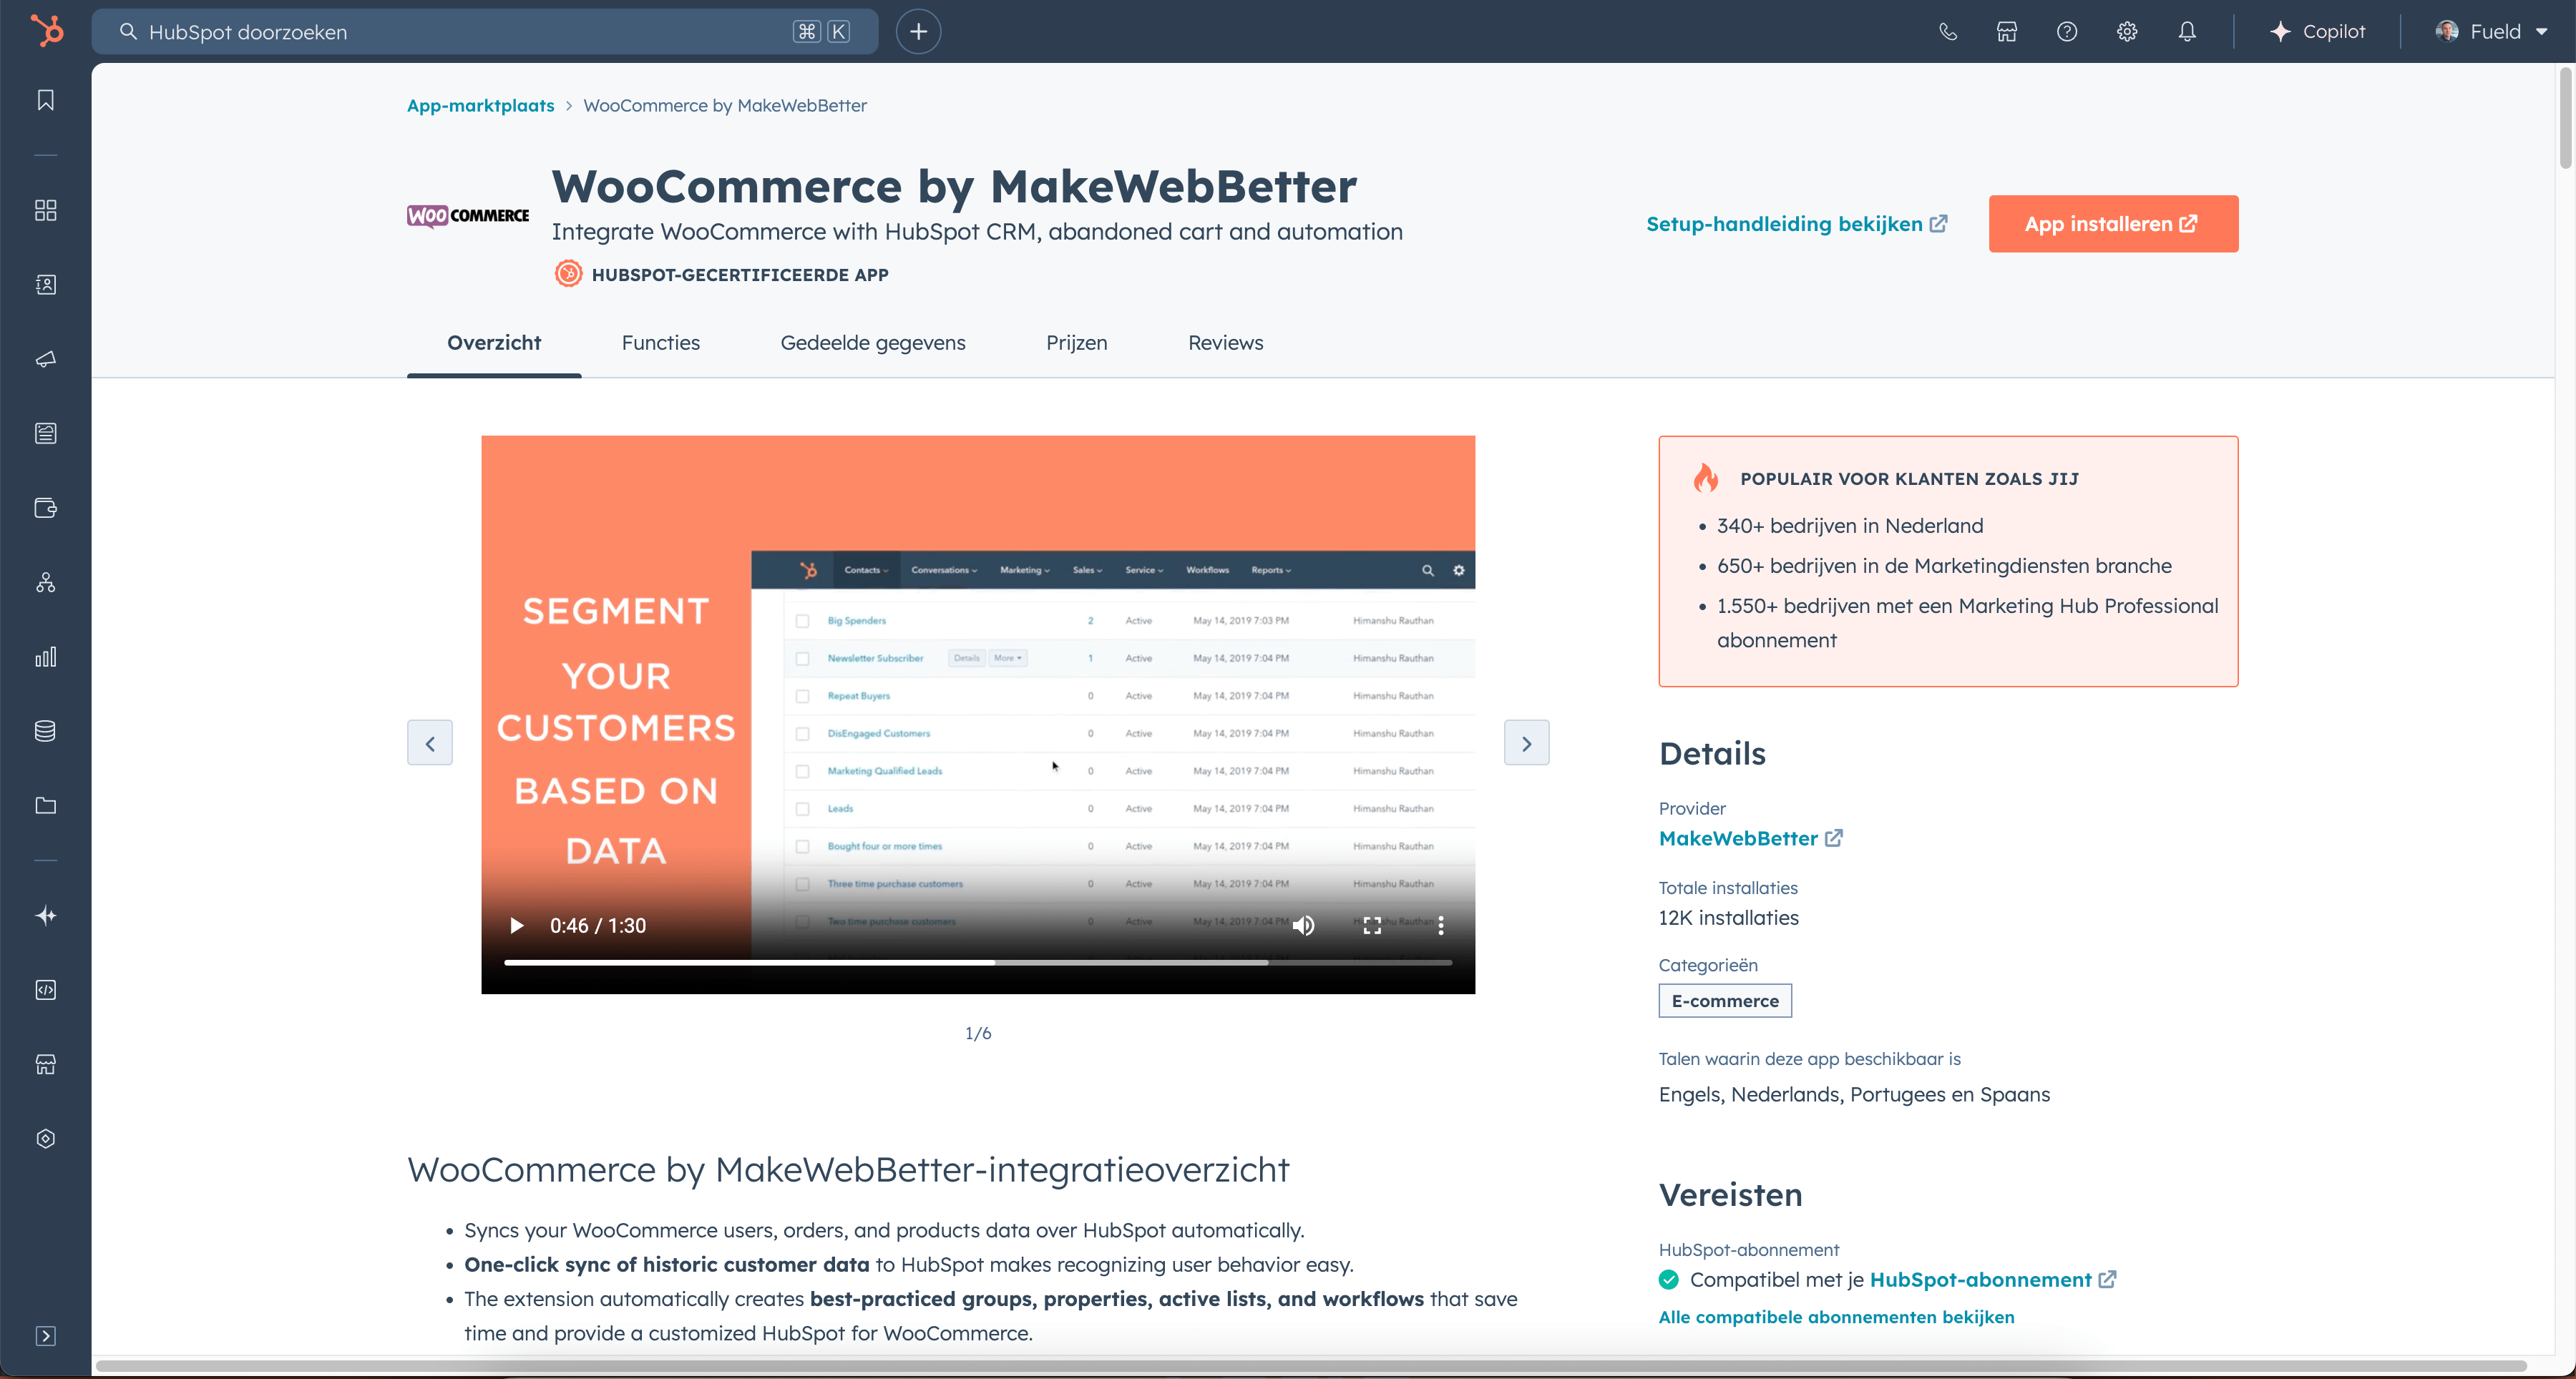
Task: Open CRM contacts icon in sidebar
Action: (x=46, y=285)
